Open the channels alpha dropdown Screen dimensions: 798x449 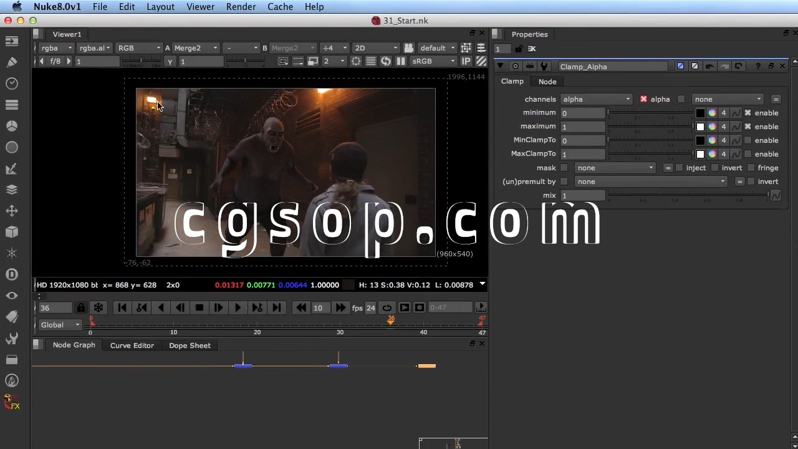pos(597,99)
